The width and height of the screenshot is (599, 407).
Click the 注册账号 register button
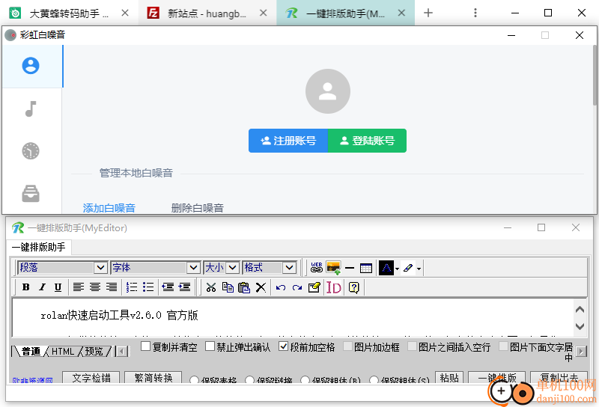288,141
